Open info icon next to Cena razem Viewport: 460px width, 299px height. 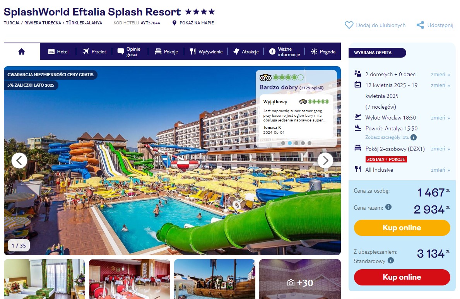388,207
